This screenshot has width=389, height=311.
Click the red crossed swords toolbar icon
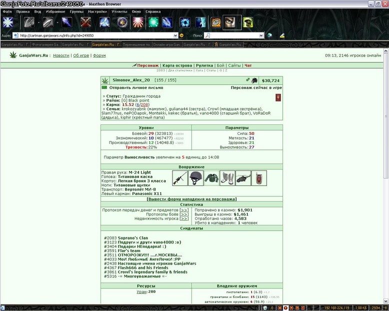point(85,22)
